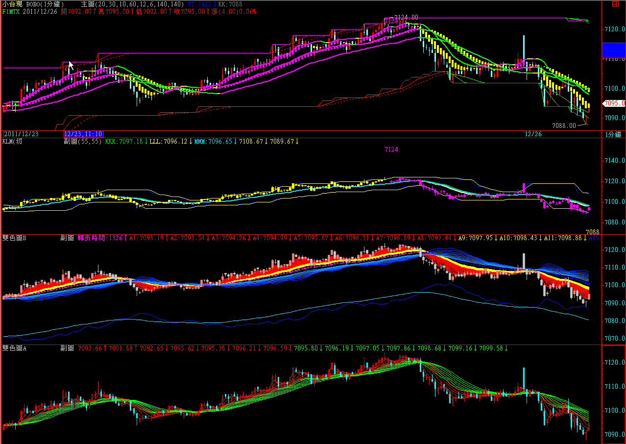Click the 雙色圖A panel title
Image resolution: width=626 pixels, height=444 pixels.
click(x=13, y=348)
